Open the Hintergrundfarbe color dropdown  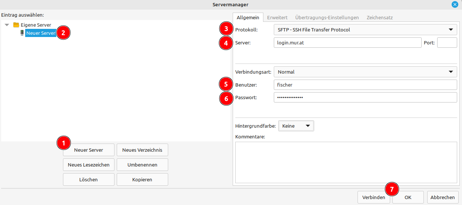296,126
